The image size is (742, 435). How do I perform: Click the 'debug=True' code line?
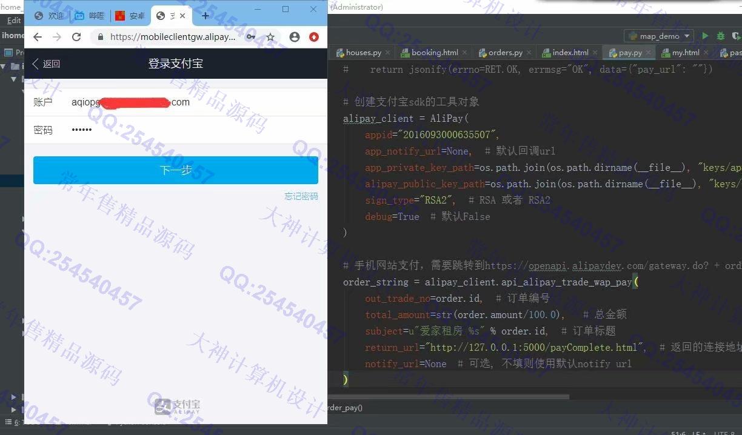tap(427, 216)
